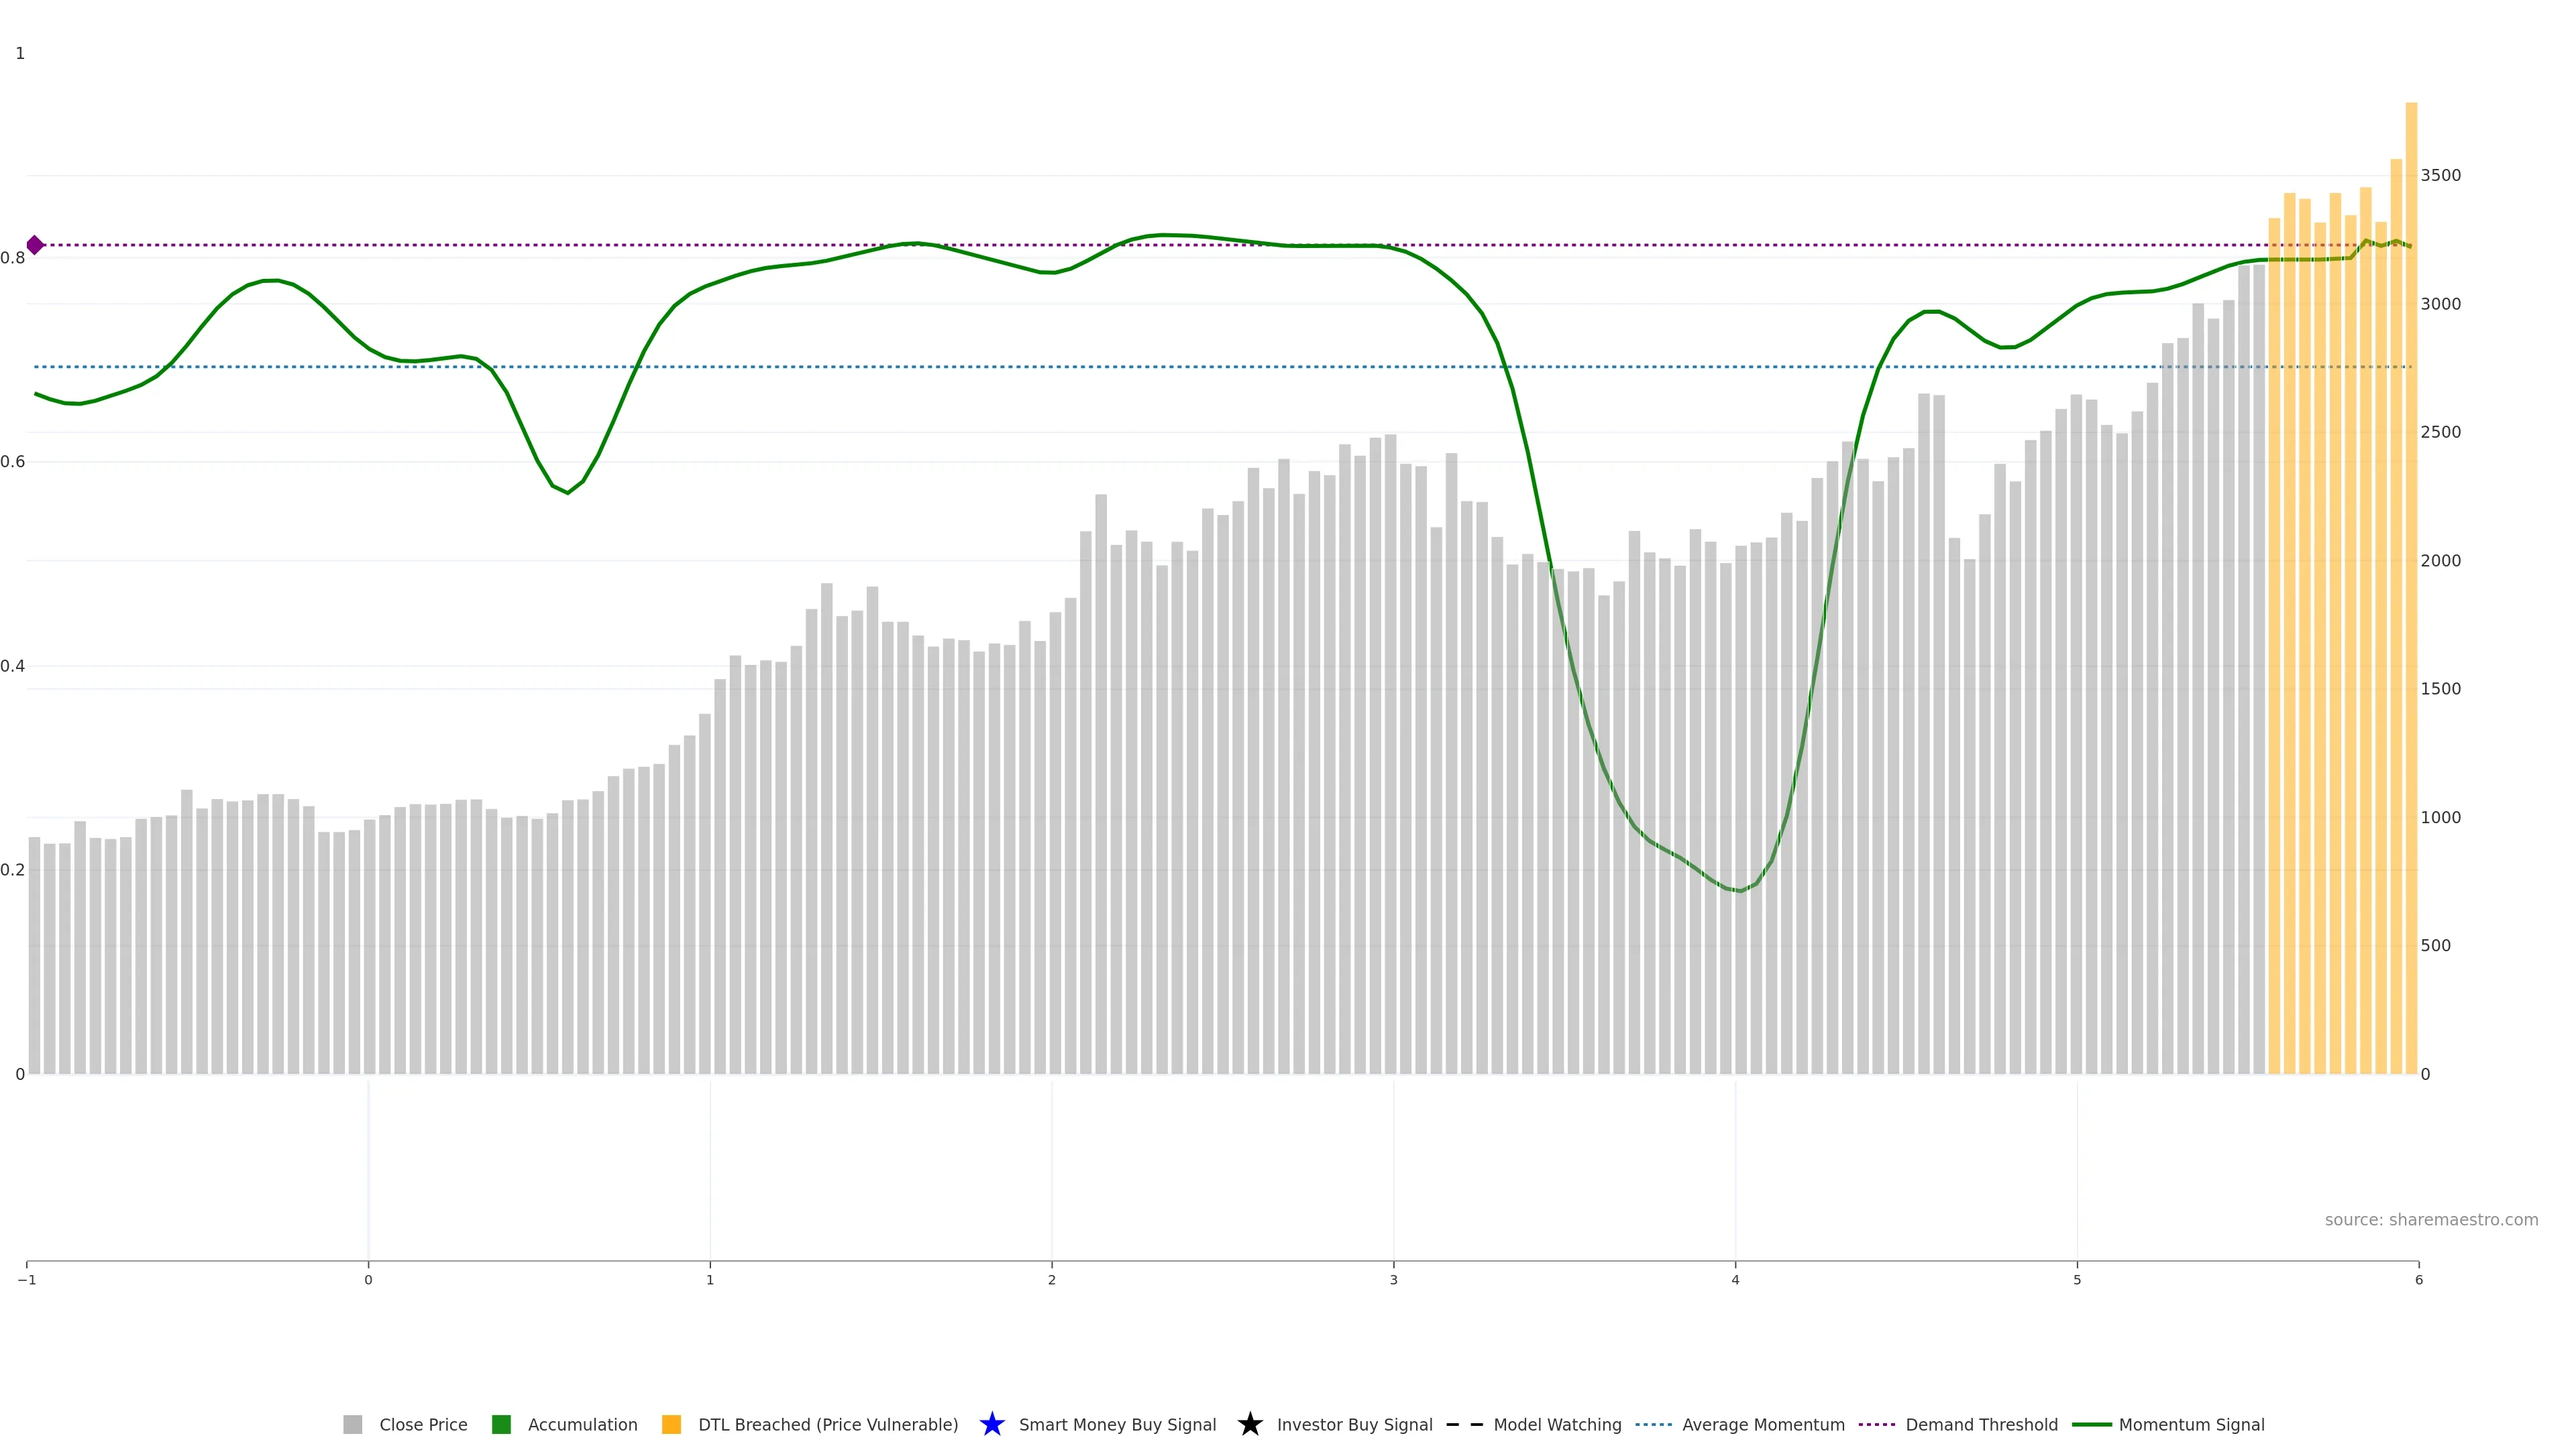Click the dotted blue Average Momentum legend line

[x=1653, y=1424]
